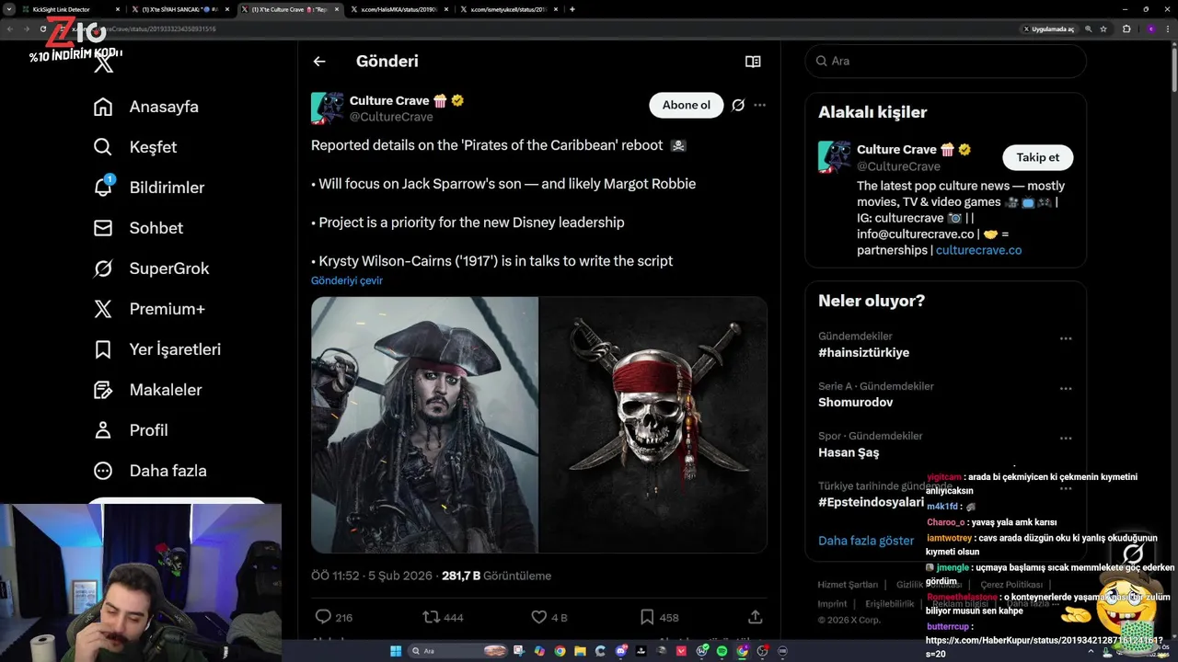This screenshot has height=662, width=1178.
Task: Open Sohbet messages
Action: [x=138, y=228]
